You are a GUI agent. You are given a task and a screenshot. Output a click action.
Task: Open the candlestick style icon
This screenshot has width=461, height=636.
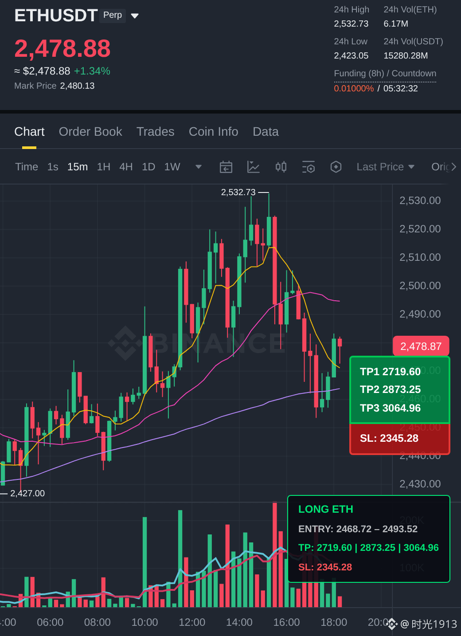pos(281,167)
